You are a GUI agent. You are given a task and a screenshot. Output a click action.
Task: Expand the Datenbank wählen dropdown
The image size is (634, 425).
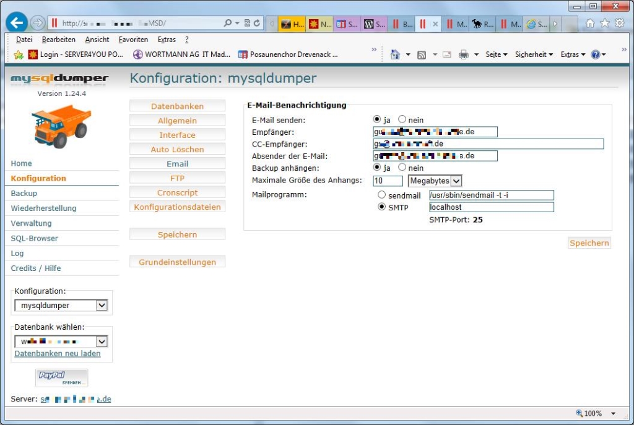tap(102, 341)
